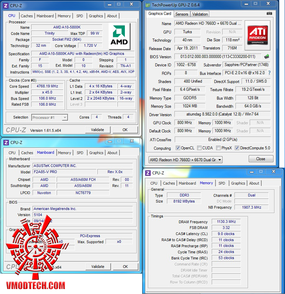285x294 pixels.
Task: Click OK in the top-left CPU-Z window
Action: coord(125,130)
